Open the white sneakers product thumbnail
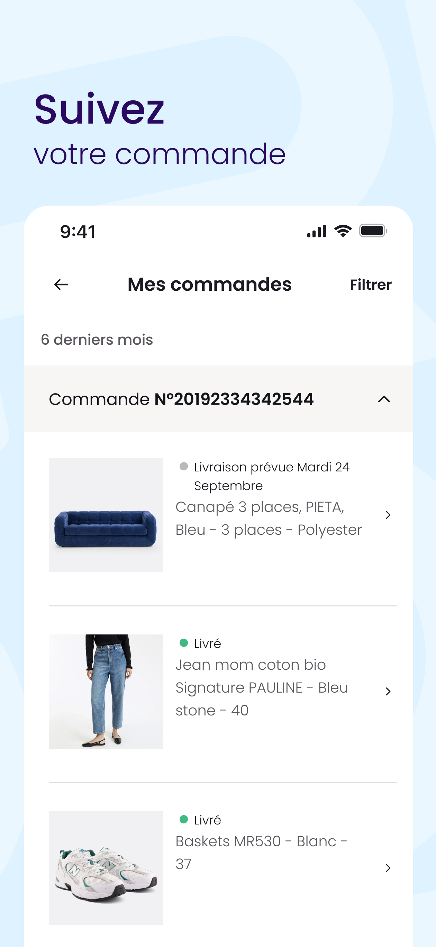Viewport: 436px width, 947px height. [x=106, y=868]
